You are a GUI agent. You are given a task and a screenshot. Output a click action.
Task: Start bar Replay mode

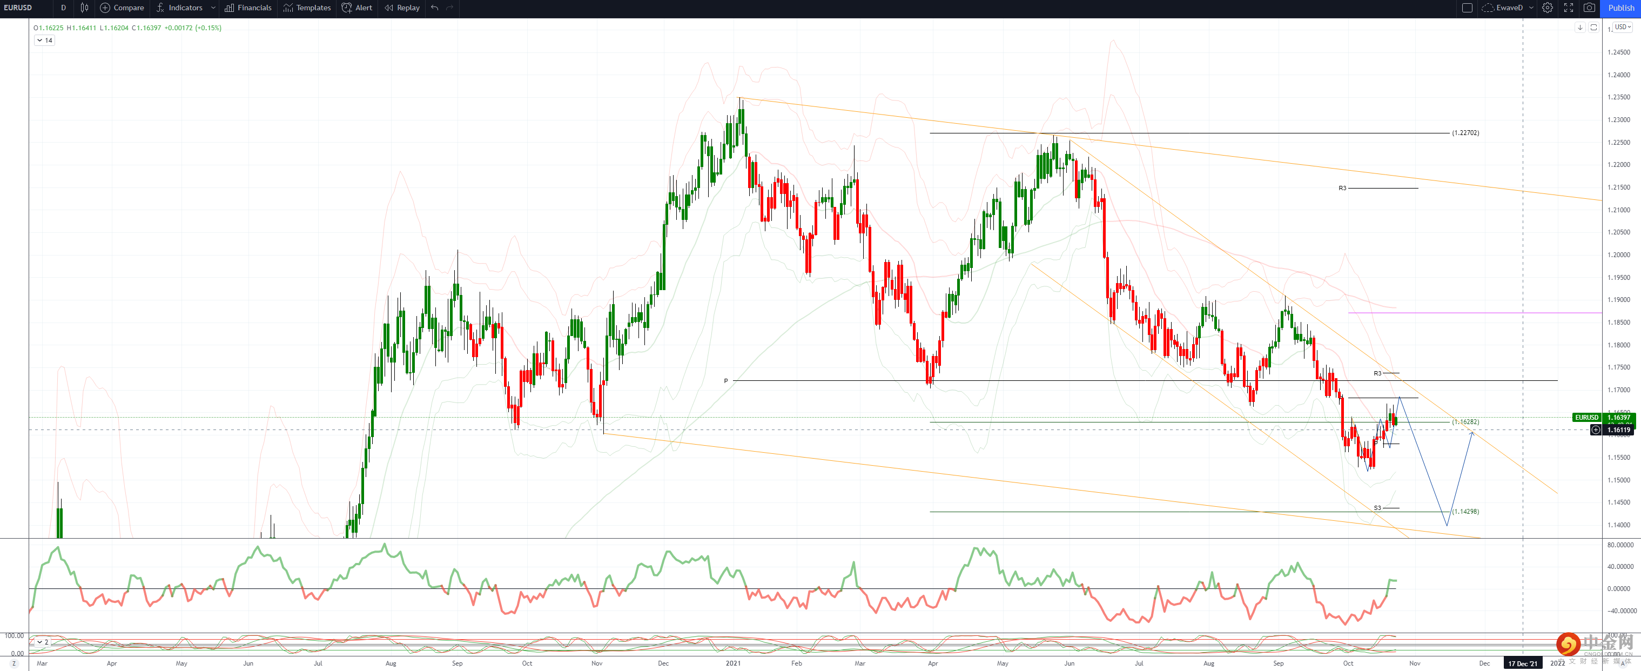point(402,8)
